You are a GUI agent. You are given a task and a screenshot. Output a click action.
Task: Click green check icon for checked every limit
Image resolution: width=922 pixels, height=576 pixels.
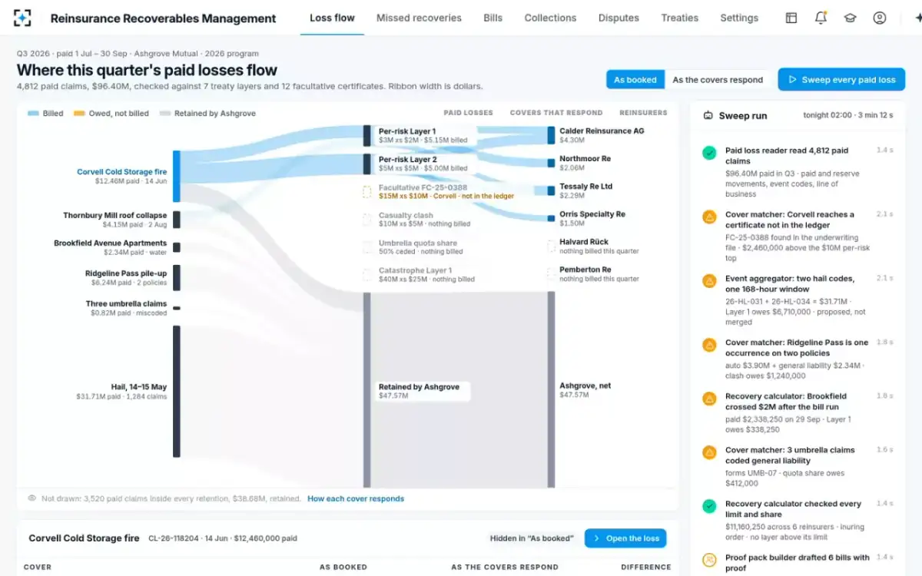[x=709, y=506]
